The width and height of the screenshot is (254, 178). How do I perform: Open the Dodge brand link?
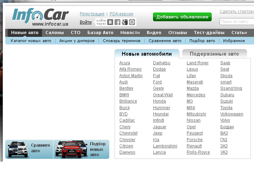(x=159, y=69)
